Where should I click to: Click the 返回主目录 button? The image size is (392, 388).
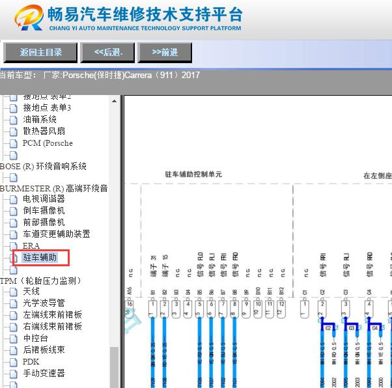point(40,53)
